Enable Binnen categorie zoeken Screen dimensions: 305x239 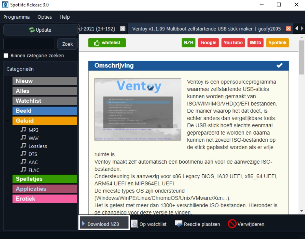click(6, 56)
